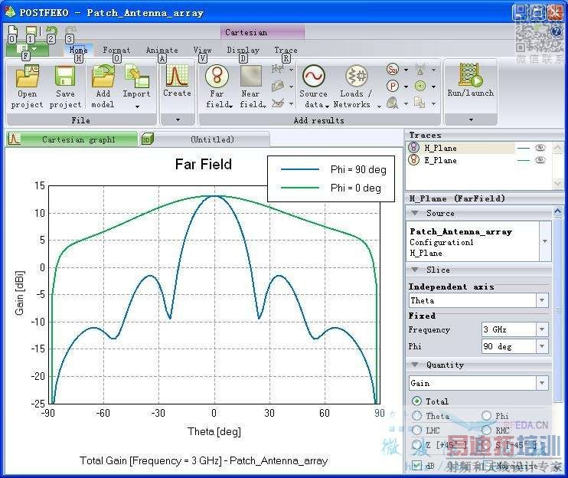This screenshot has height=478, width=568.
Task: Toggle visibility of E_Plane trace
Action: pyautogui.click(x=540, y=160)
